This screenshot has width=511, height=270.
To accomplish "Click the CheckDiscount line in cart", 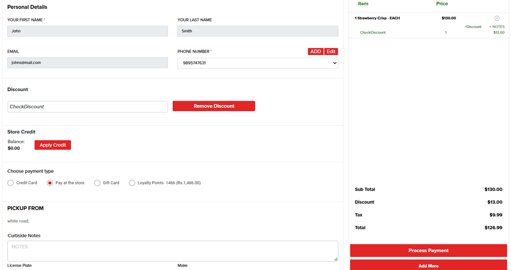I will (x=373, y=33).
